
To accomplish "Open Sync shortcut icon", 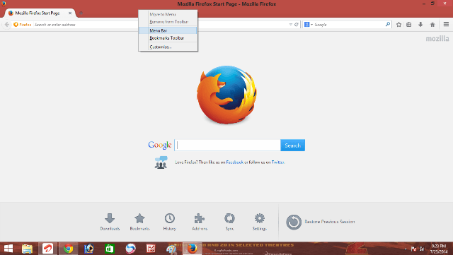I will pos(229,222).
